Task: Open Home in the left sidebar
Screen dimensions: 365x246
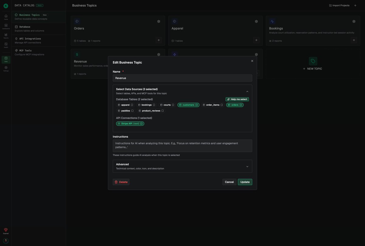Action: [6, 17]
